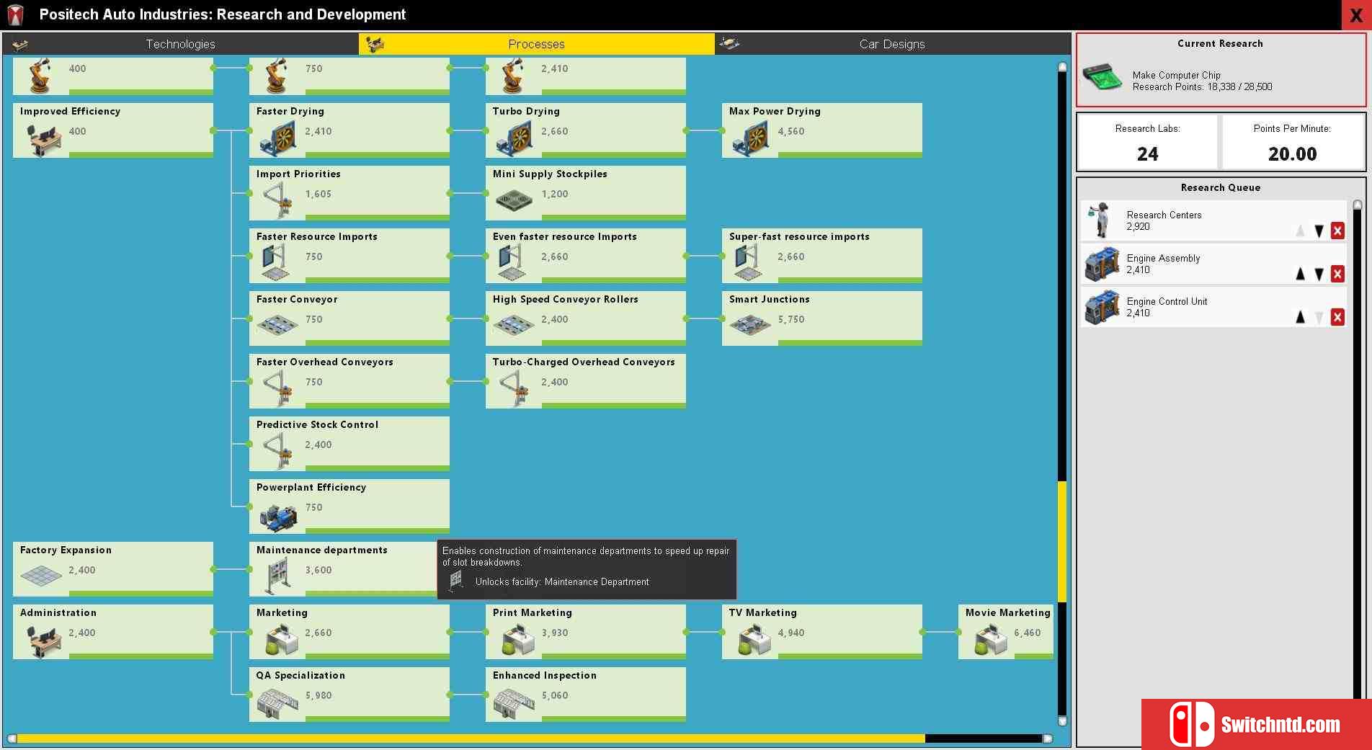Select Even faster resource Imports icon

(512, 263)
